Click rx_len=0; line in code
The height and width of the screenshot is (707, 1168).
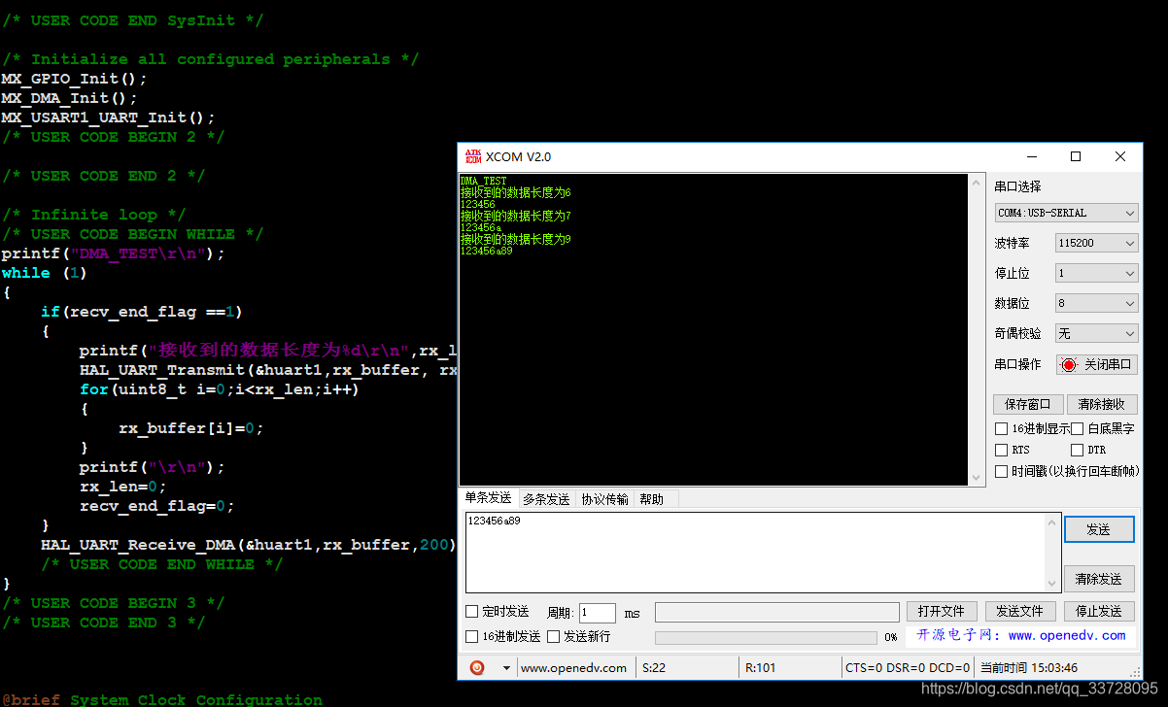[x=122, y=487]
